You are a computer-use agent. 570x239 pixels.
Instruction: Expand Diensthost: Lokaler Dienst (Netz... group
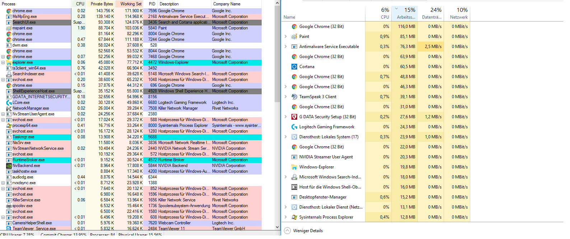pos(286,207)
